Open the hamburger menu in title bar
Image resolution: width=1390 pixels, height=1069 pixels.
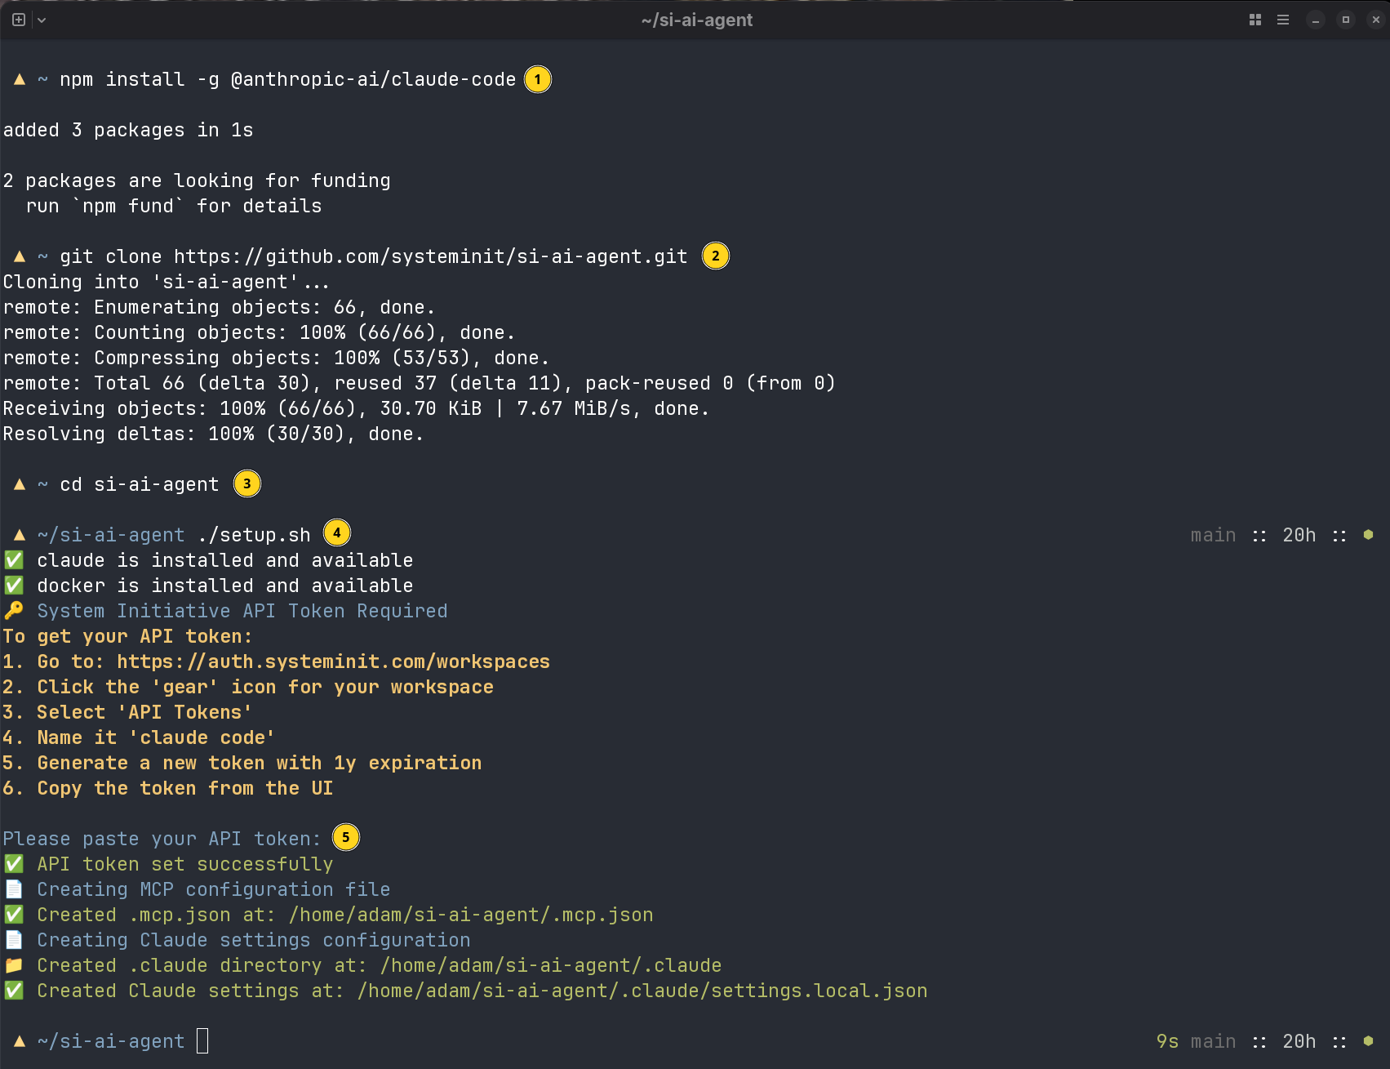1283,20
